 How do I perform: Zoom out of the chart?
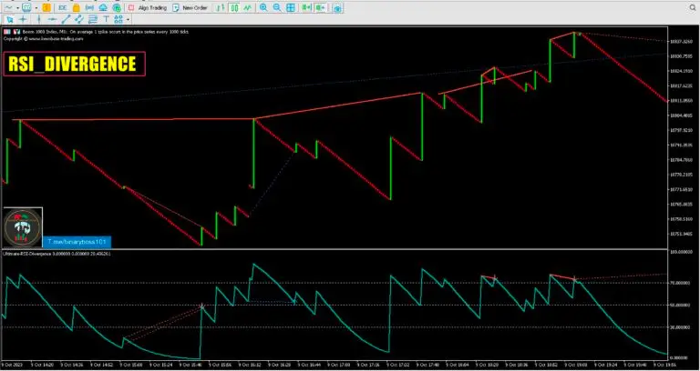[276, 7]
